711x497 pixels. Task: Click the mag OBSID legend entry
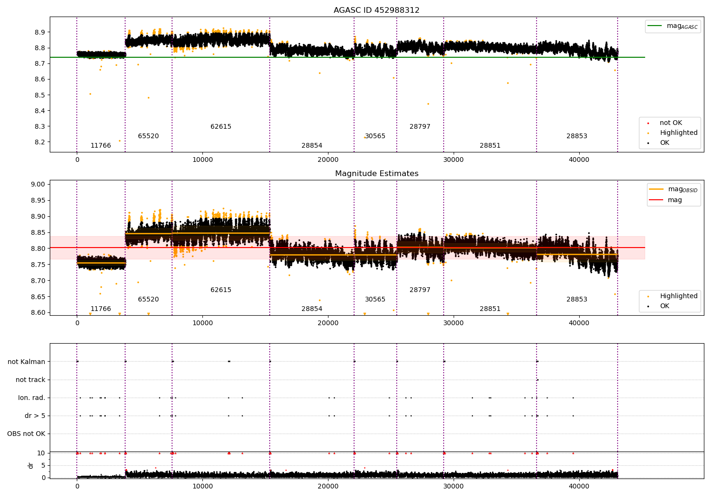pyautogui.click(x=673, y=189)
